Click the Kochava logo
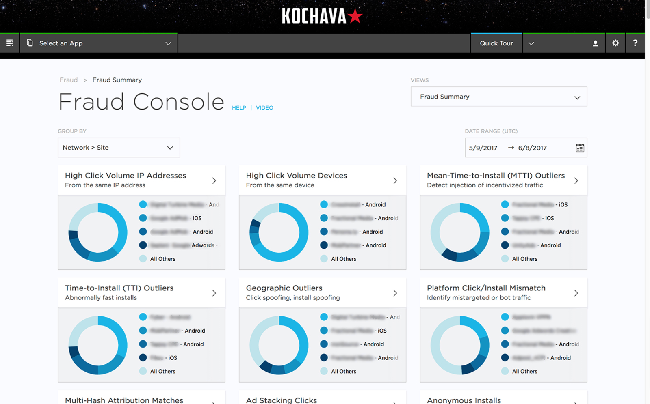The width and height of the screenshot is (650, 404). [x=322, y=16]
